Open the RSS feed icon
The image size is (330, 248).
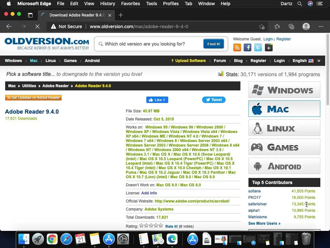coord(237,47)
